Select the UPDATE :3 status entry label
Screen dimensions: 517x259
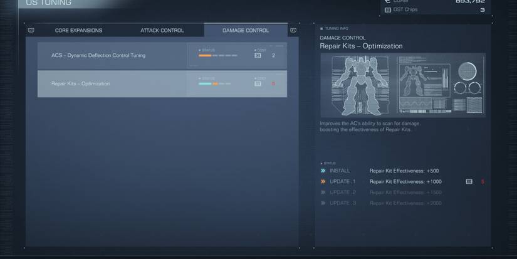pos(343,203)
